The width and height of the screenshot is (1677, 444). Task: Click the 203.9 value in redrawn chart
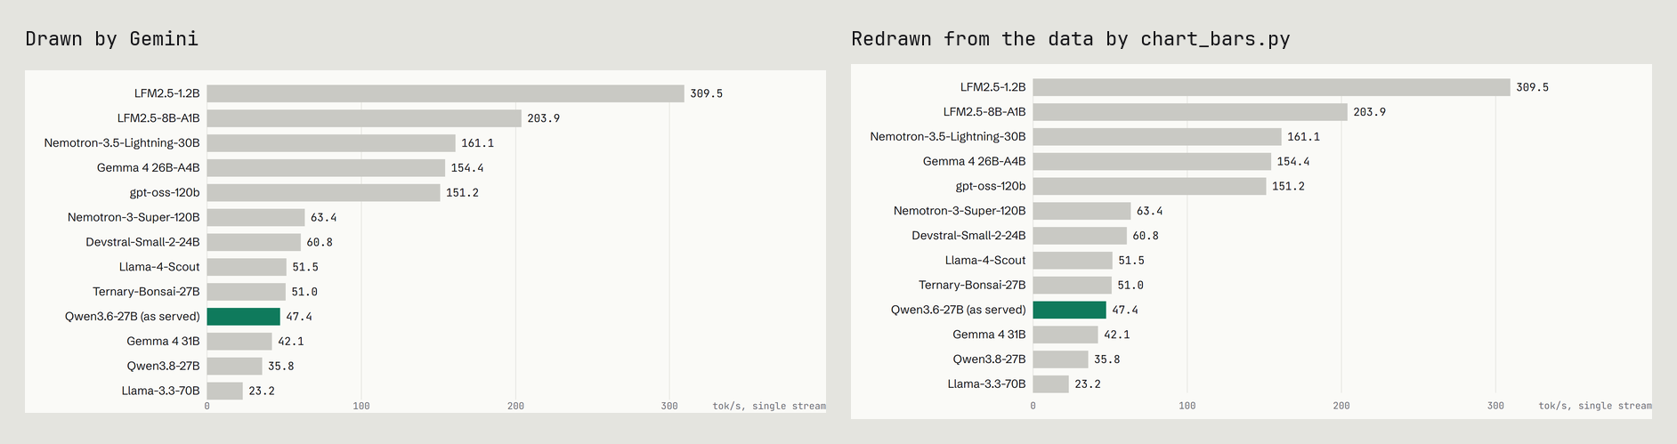pyautogui.click(x=1369, y=112)
